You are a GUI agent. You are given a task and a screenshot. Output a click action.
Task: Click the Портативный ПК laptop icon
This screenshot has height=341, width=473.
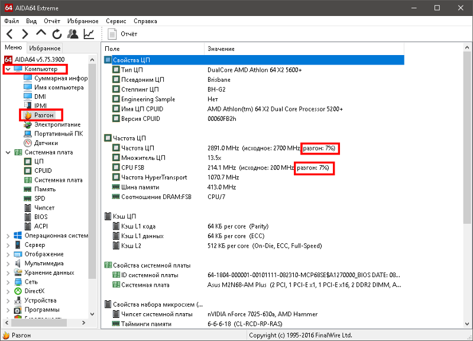[x=28, y=134]
